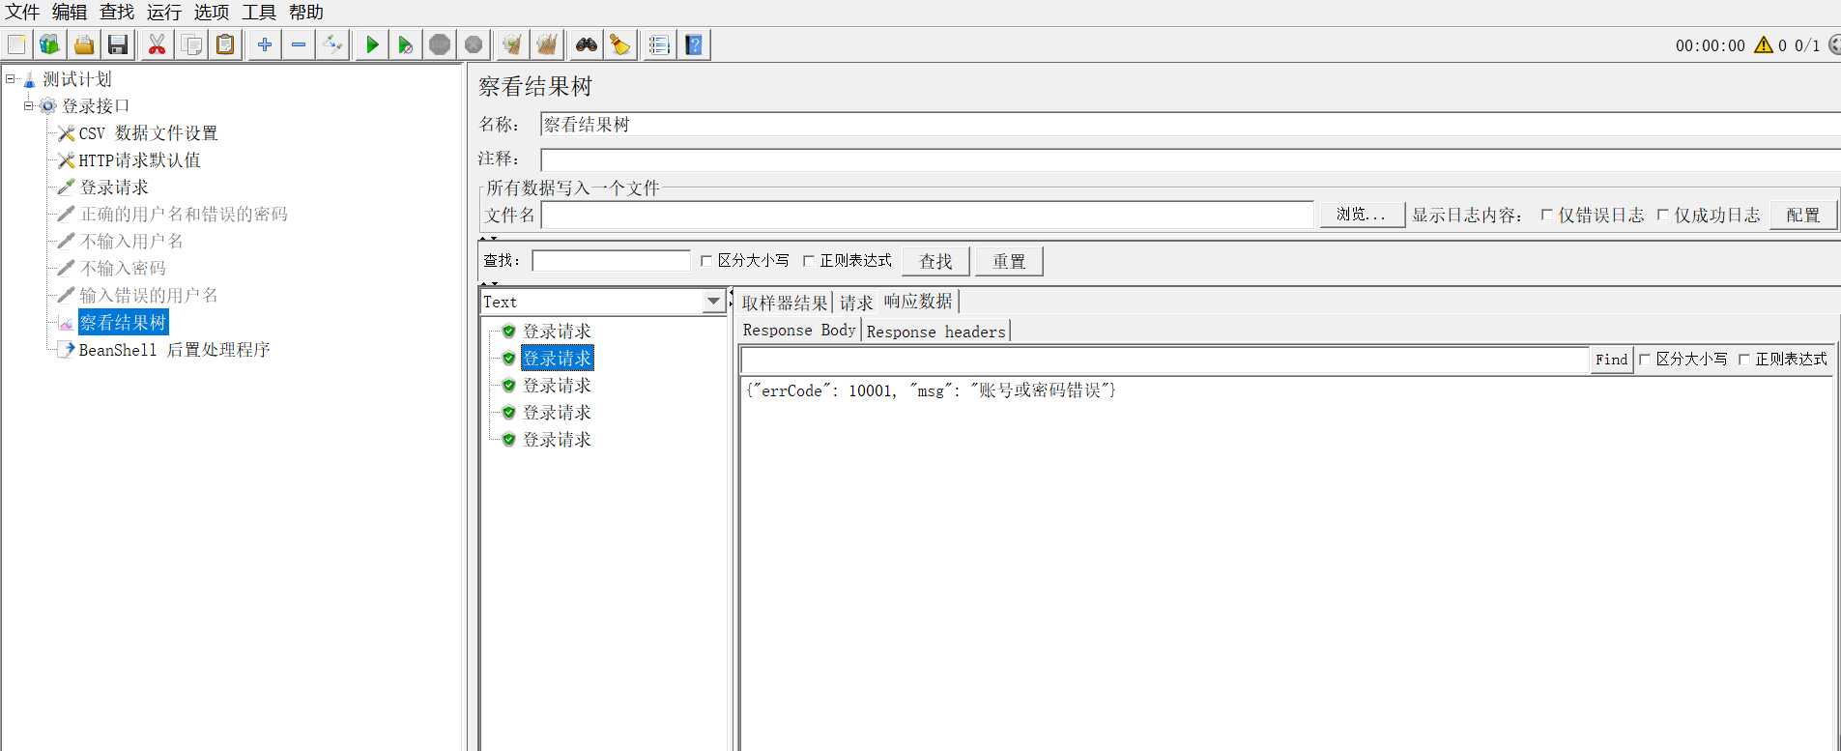Click the Find button in response panel
The height and width of the screenshot is (751, 1841).
[1611, 360]
